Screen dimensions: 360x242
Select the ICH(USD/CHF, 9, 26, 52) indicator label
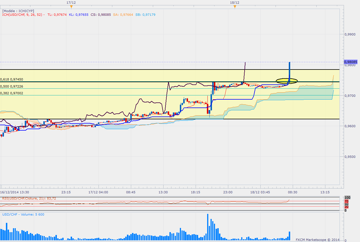coord(23,15)
